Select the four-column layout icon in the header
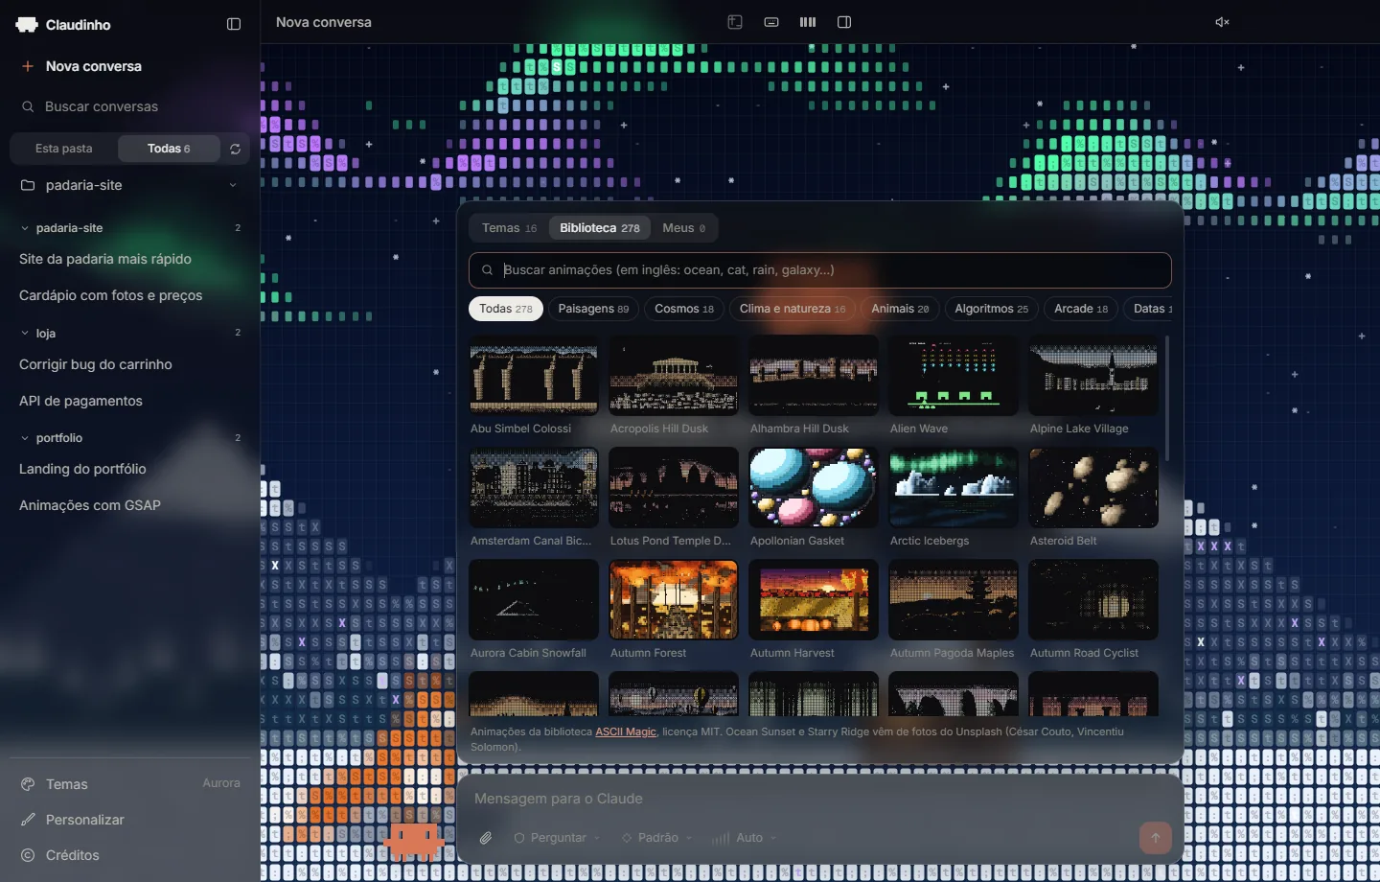This screenshot has height=882, width=1380. [808, 22]
